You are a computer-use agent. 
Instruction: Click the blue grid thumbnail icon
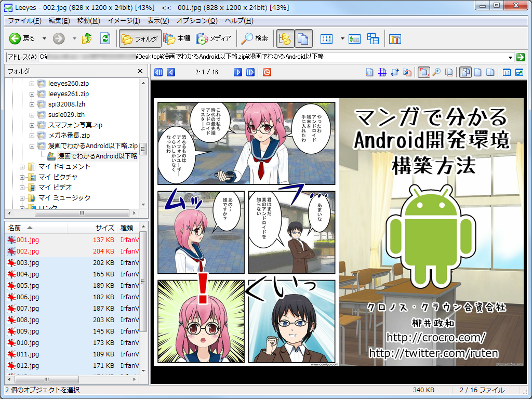[382, 72]
